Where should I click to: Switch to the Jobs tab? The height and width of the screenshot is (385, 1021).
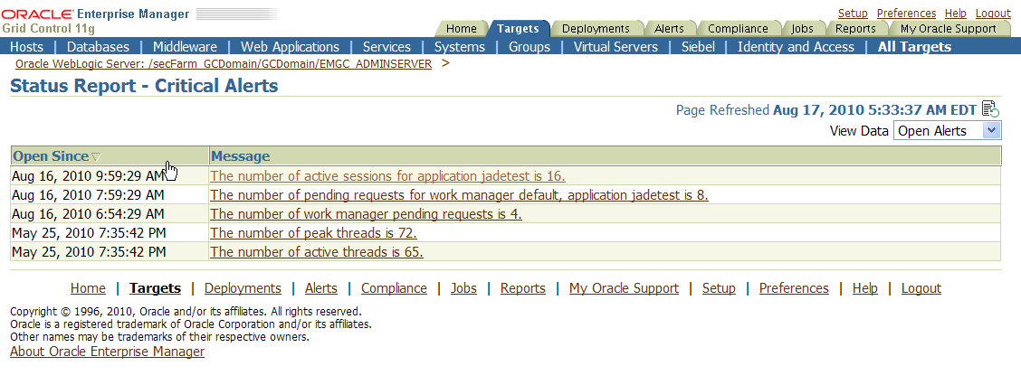802,29
